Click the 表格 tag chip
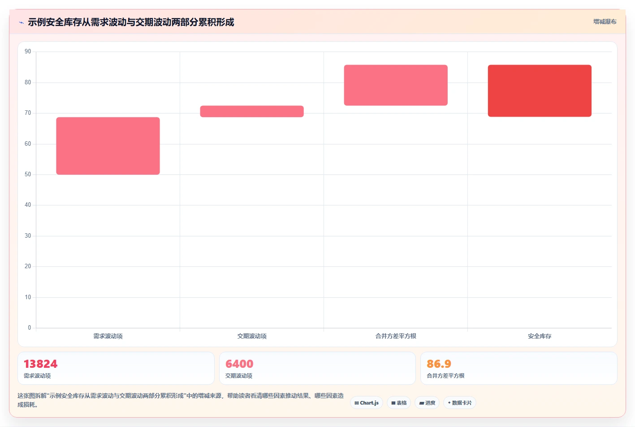 pos(399,403)
